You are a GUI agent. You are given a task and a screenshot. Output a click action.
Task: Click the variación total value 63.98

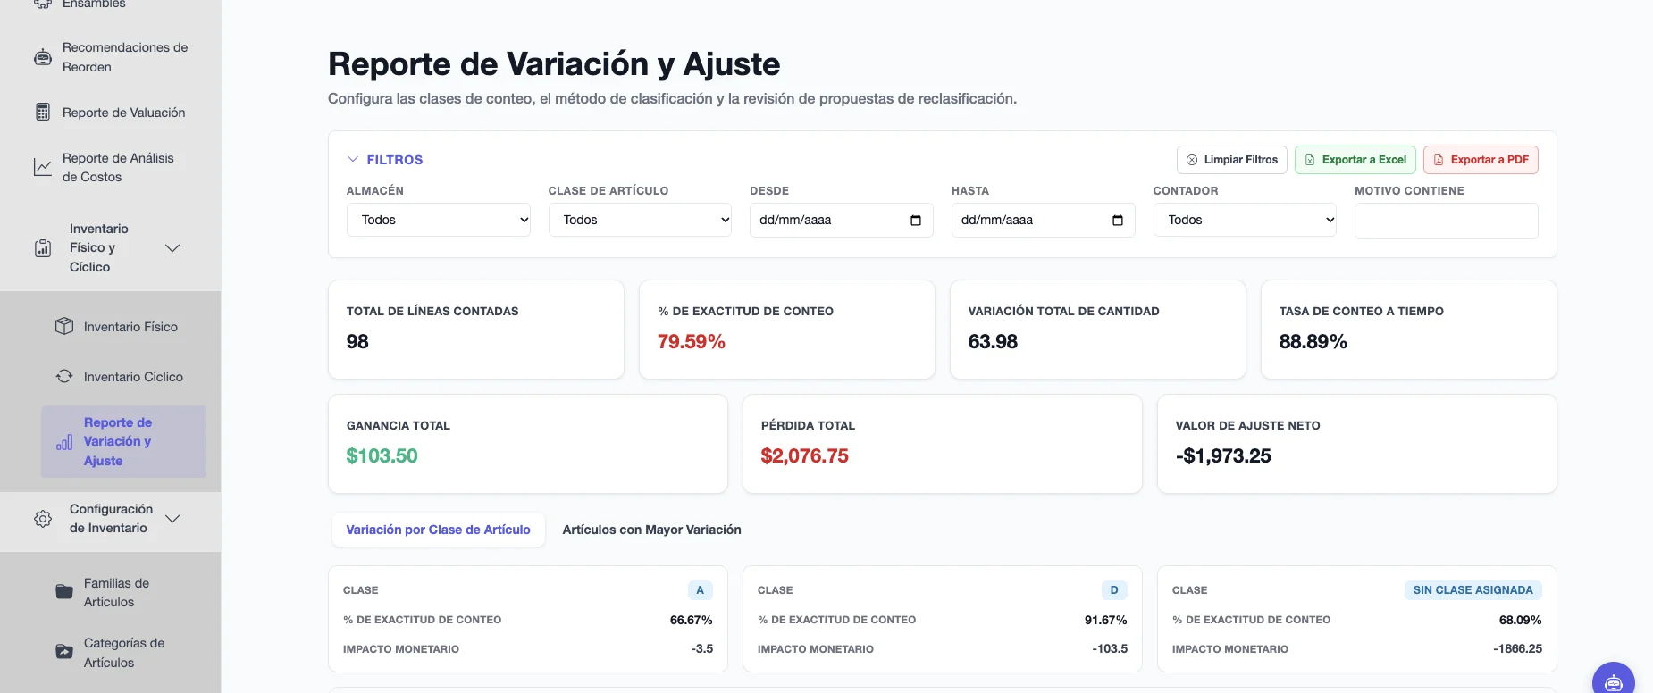click(x=993, y=341)
